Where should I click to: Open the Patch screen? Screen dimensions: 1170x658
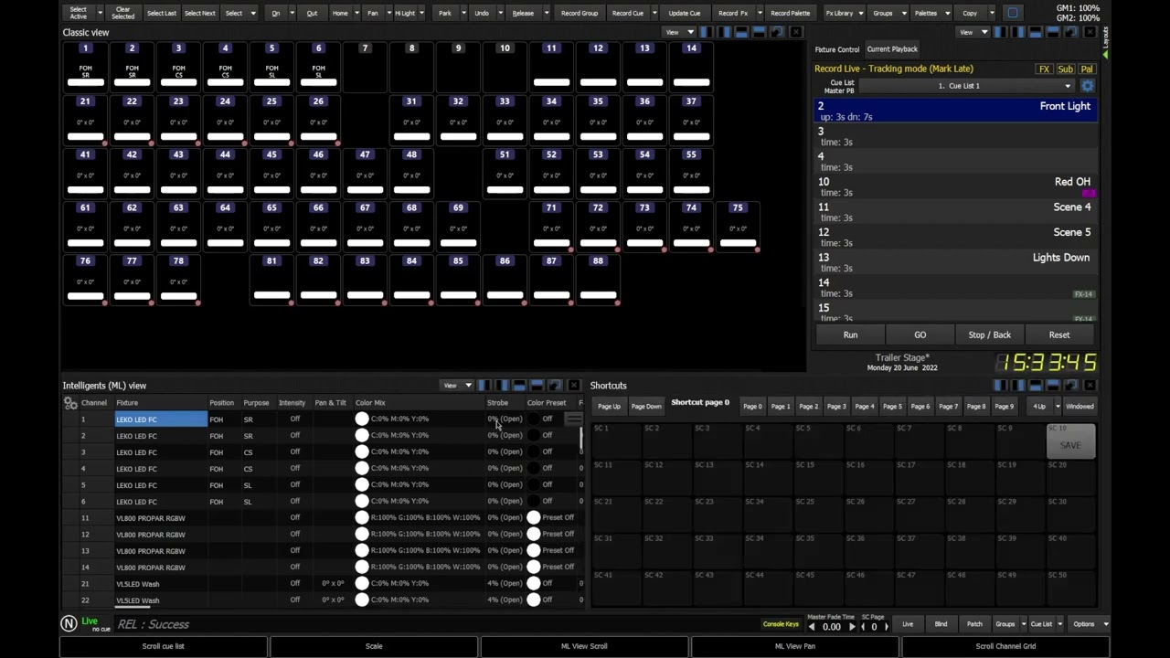(x=974, y=624)
